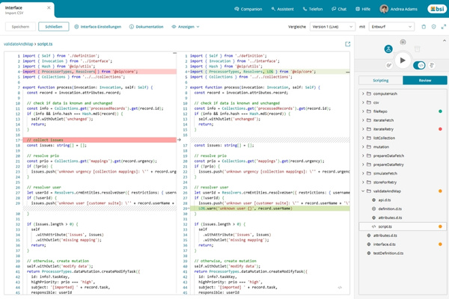Open script in external window icon
The height and width of the screenshot is (299, 449).
coord(348,44)
